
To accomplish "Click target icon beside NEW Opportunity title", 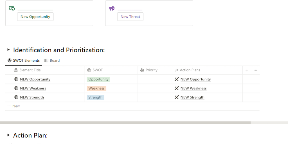I will pyautogui.click(x=16, y=79).
